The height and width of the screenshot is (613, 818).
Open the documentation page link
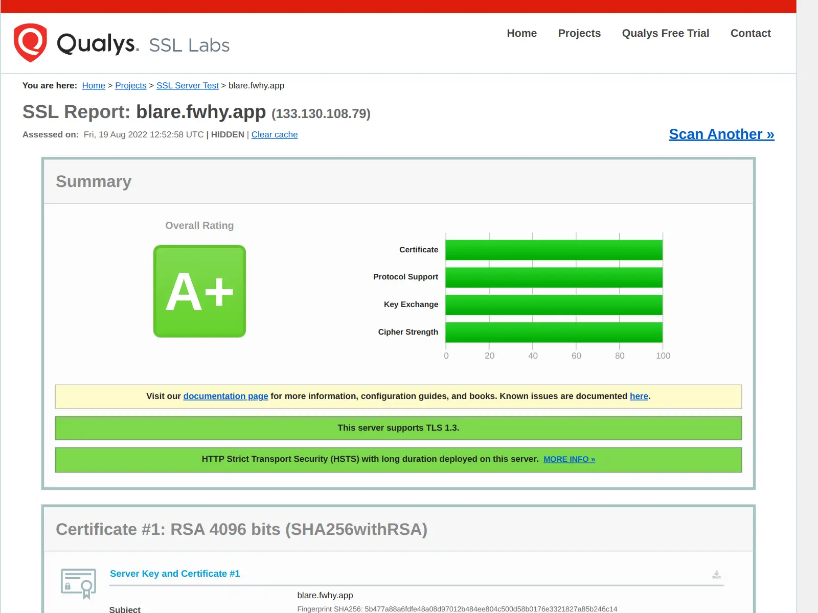(x=225, y=396)
